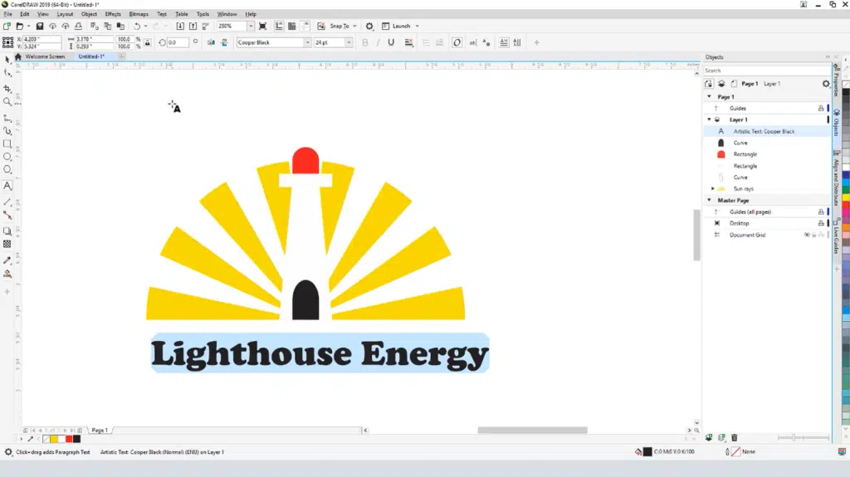Collapse Layer 1 tree node
The width and height of the screenshot is (850, 477).
(709, 119)
